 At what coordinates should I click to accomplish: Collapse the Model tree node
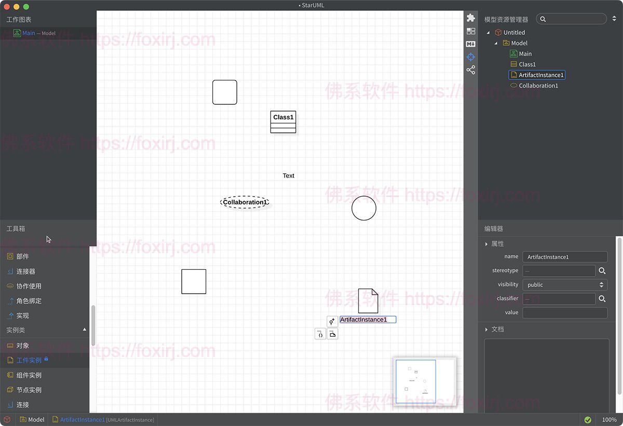coord(495,43)
